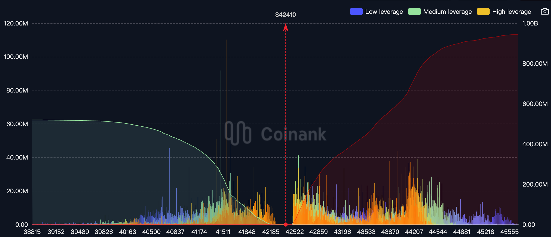Click the 40500 price tick label
This screenshot has height=237, width=551.
pyautogui.click(x=151, y=232)
